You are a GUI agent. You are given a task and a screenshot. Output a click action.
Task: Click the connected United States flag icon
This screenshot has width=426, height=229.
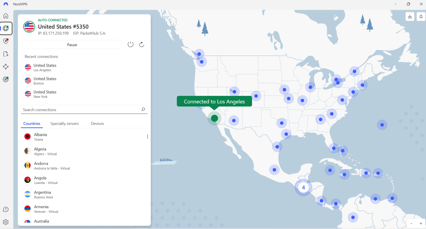coord(29,27)
